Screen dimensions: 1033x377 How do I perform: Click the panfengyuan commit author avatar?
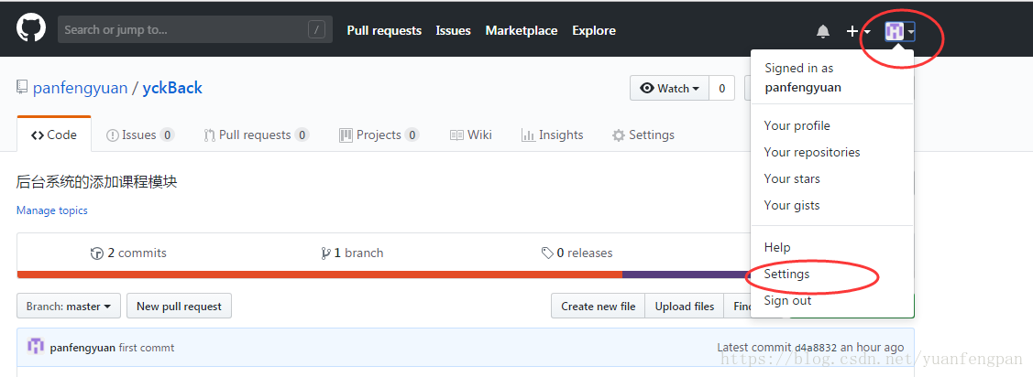(x=36, y=347)
